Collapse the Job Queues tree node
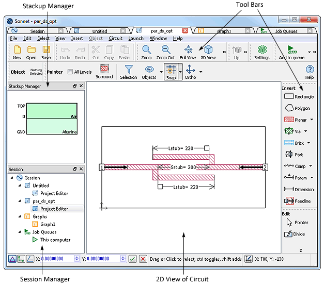This screenshot has width=324, height=286. 12,232
